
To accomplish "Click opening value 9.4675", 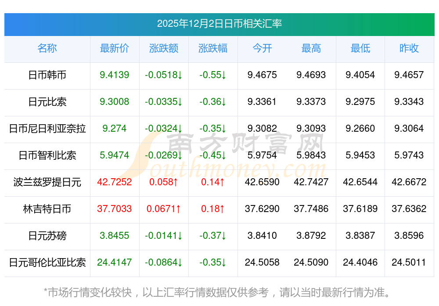I will tap(262, 75).
